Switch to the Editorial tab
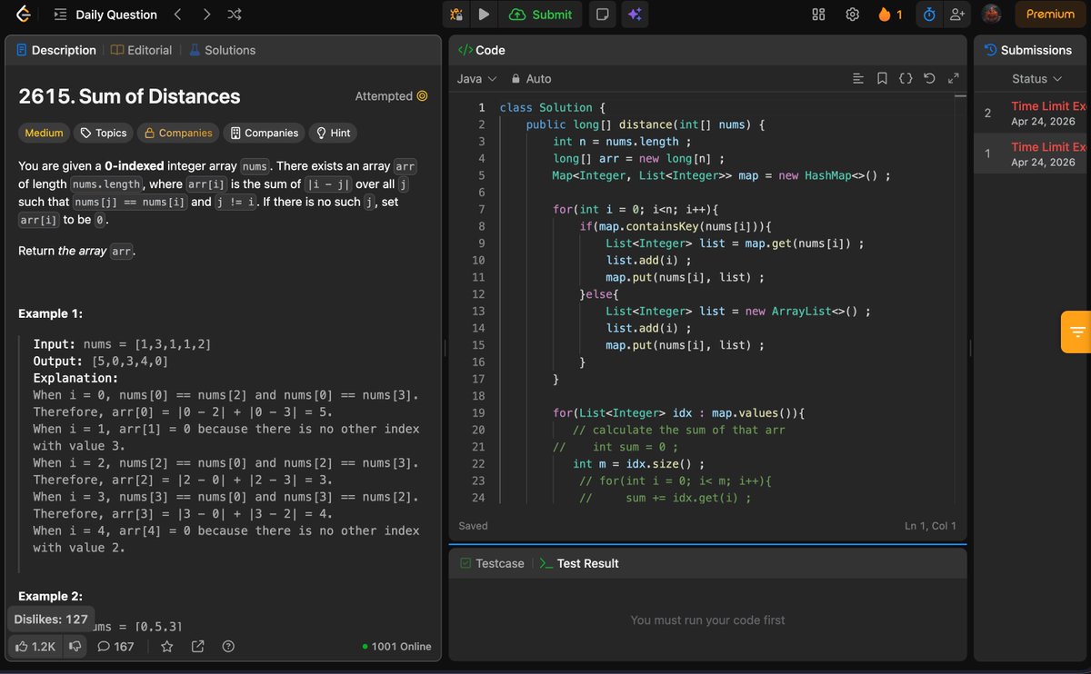The width and height of the screenshot is (1091, 674). point(141,50)
